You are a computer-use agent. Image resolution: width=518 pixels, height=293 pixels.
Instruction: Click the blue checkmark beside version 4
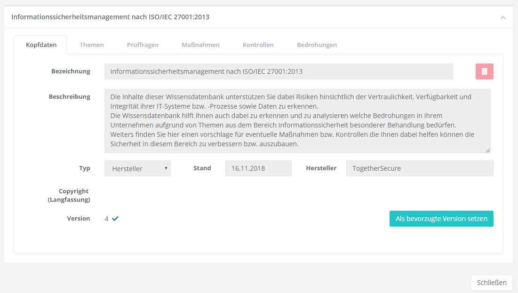click(x=115, y=218)
